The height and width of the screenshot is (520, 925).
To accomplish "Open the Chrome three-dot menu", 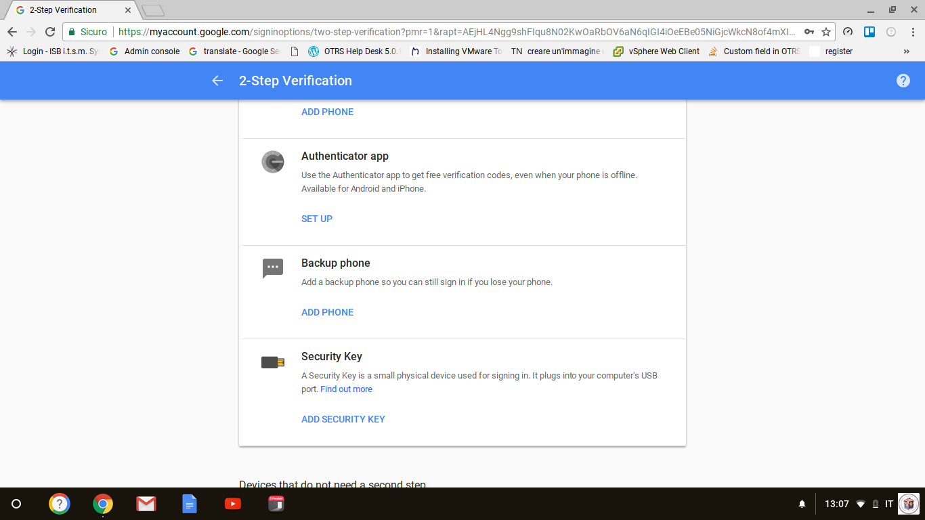I will coord(912,32).
